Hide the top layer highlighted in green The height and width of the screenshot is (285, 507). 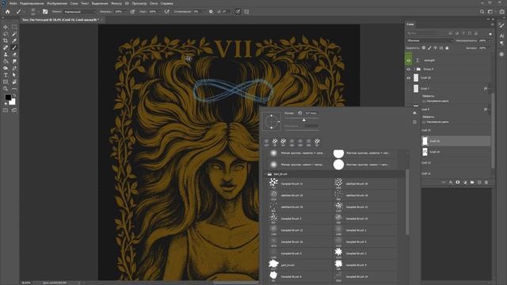coord(409,60)
